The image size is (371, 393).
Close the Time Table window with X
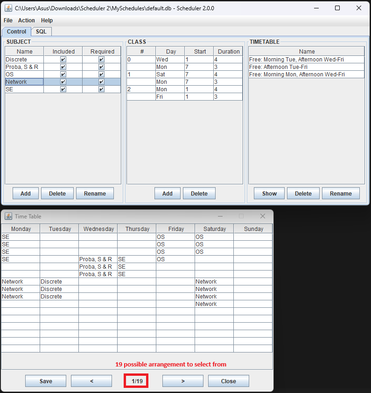click(x=262, y=216)
